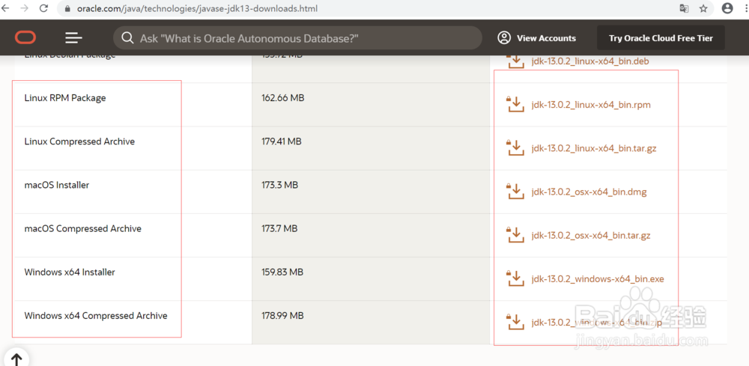
Task: Select the macOS Installer text
Action: [57, 185]
